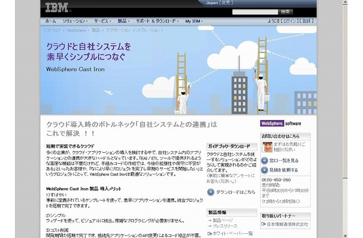
Task: Click the arrow icon beside 見積を依頼する
Action: (265, 170)
